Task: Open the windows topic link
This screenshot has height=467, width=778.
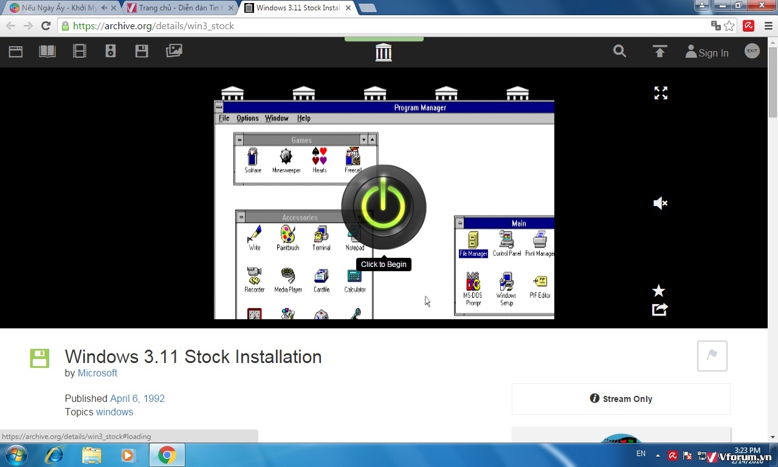Action: tap(114, 412)
